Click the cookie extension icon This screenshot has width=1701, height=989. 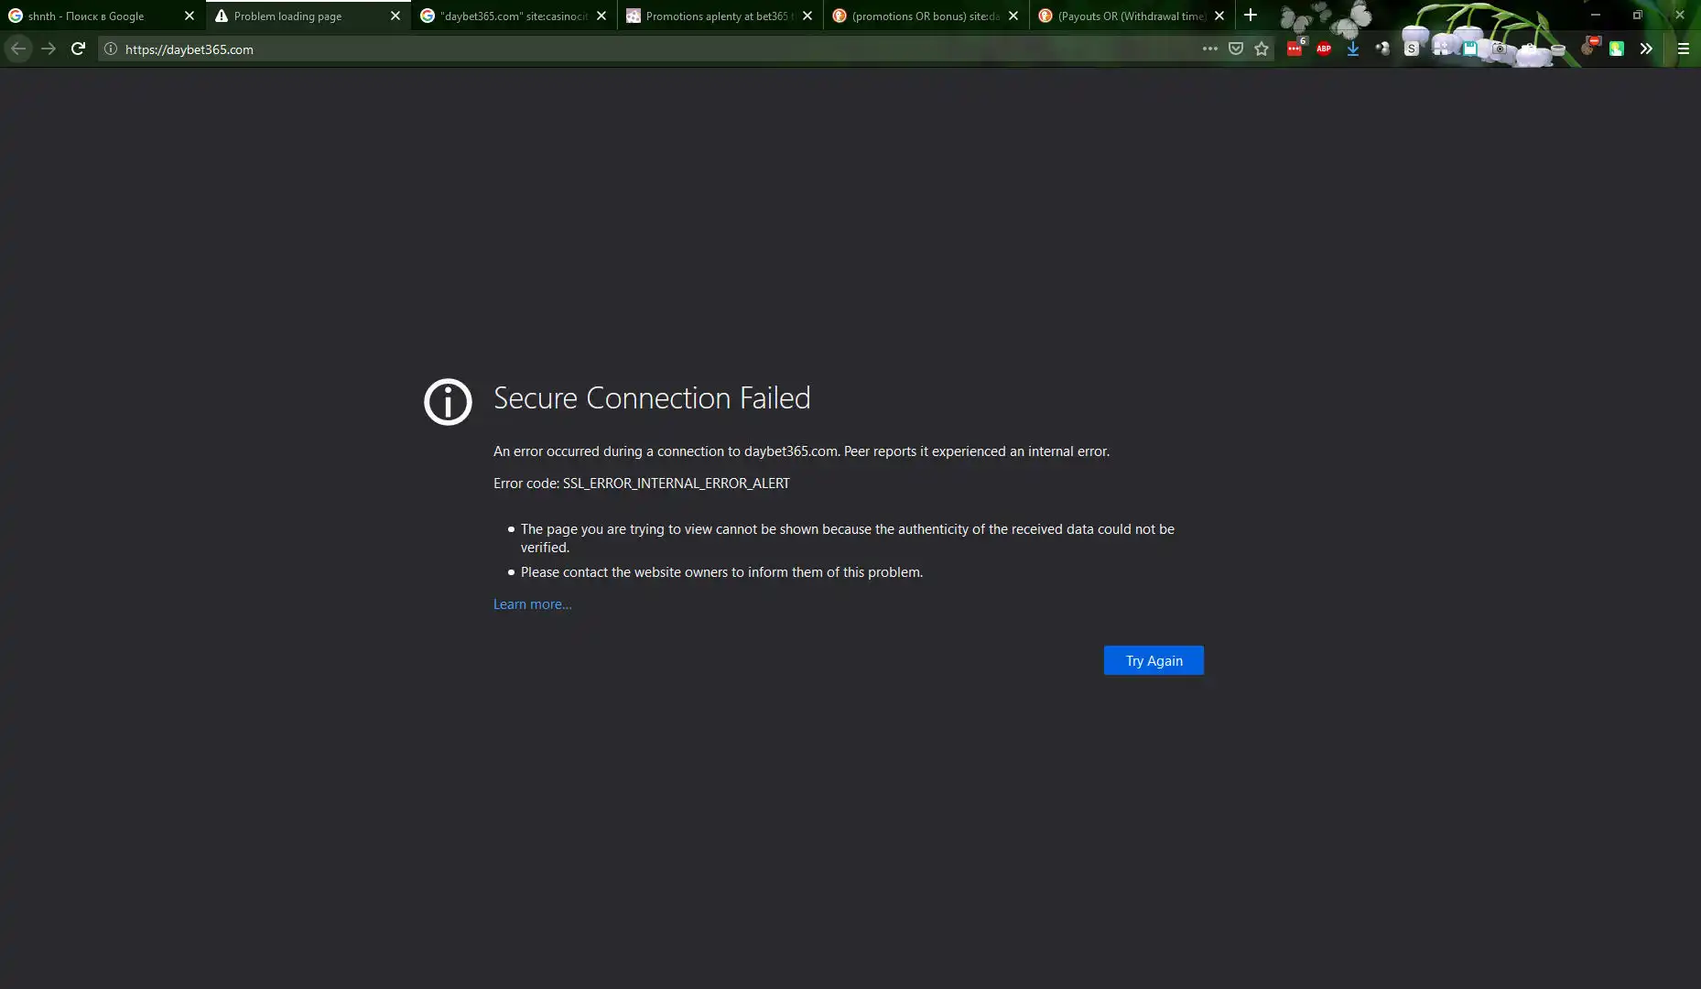click(x=1587, y=49)
